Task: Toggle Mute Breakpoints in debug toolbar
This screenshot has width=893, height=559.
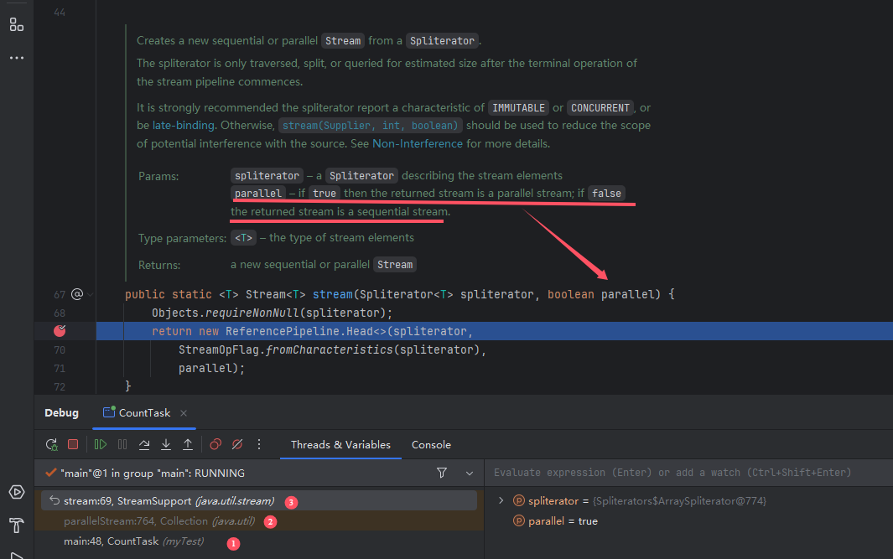Action: point(237,445)
